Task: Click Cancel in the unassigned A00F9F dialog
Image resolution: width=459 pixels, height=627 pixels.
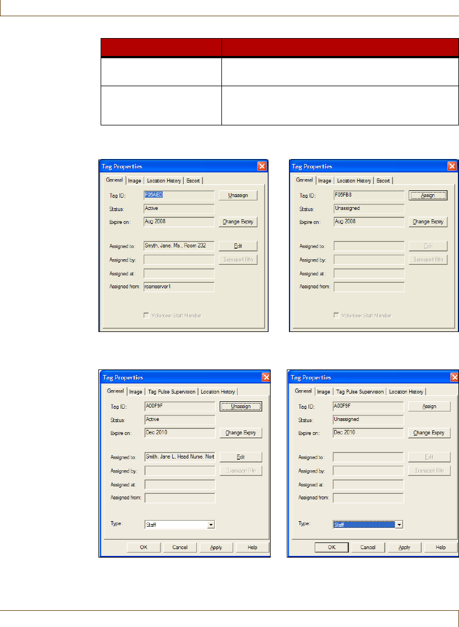Action: [x=368, y=548]
